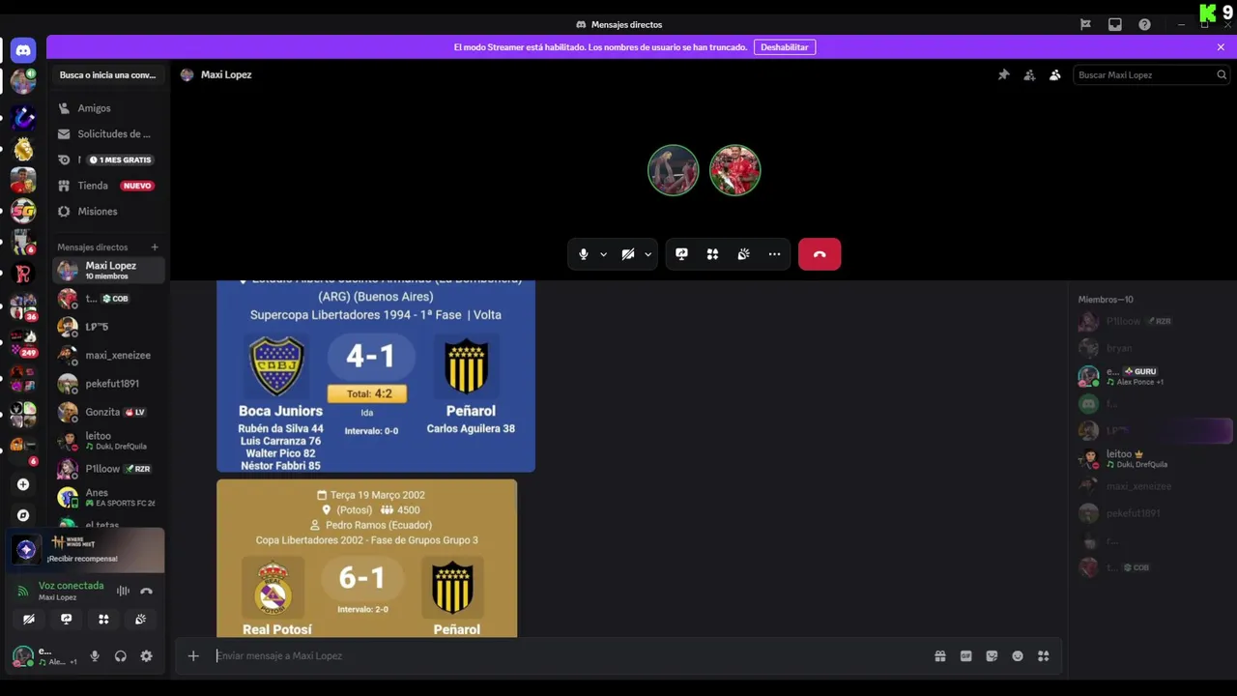
Task: Open the server with SG logo
Action: (23, 212)
